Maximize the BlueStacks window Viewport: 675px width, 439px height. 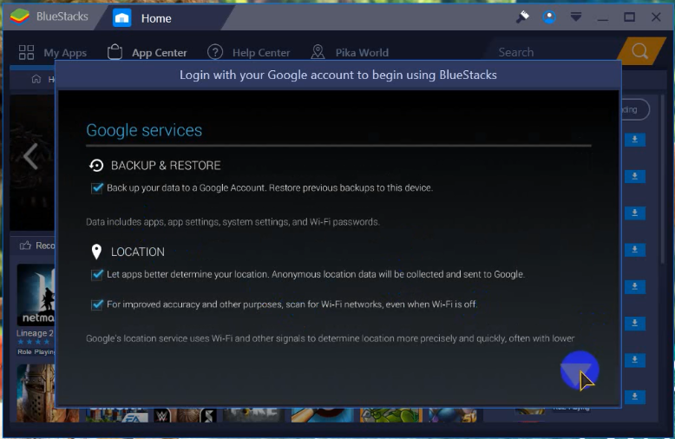tap(629, 17)
